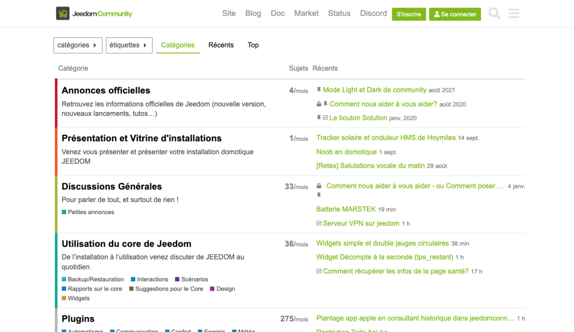Click the solved icon beside Comment récupérer les infos
574x332 pixels.
click(x=319, y=271)
